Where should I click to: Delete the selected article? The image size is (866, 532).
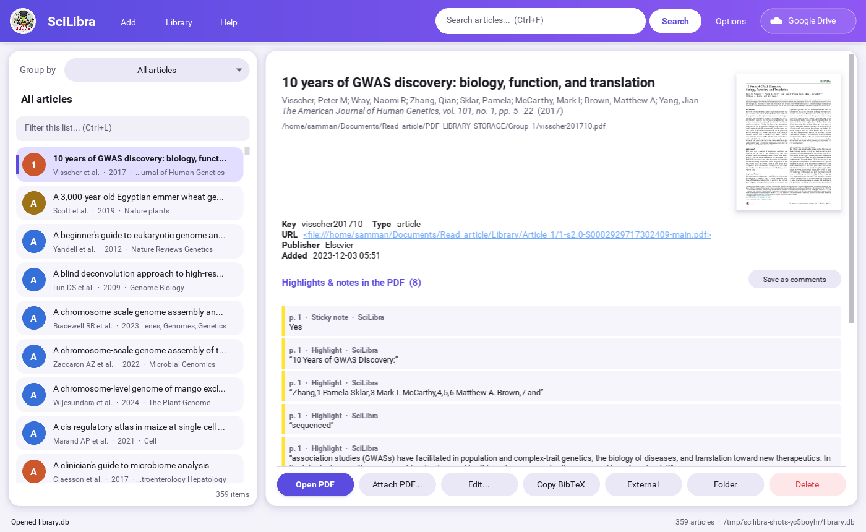pos(807,484)
